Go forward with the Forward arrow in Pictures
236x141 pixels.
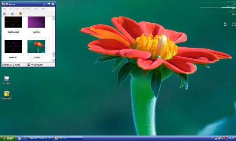pyautogui.click(x=12, y=14)
